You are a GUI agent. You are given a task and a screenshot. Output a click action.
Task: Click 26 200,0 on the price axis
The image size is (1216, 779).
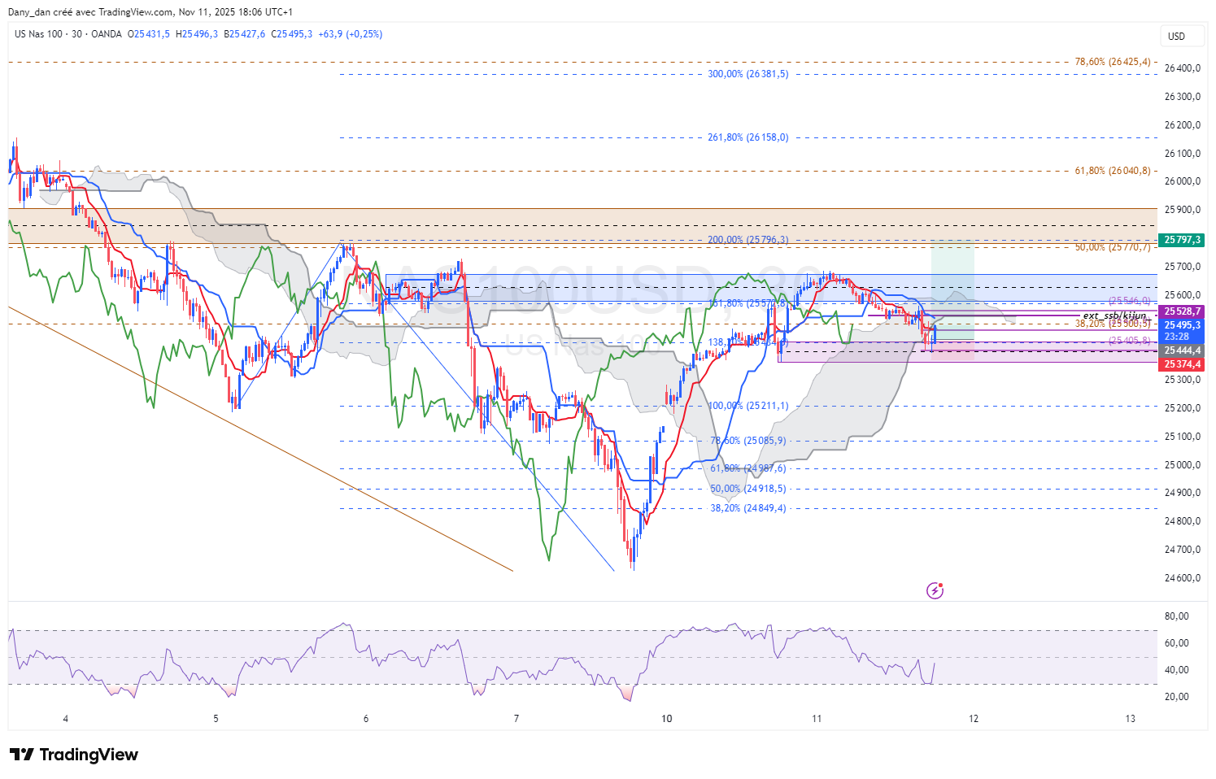pos(1183,125)
